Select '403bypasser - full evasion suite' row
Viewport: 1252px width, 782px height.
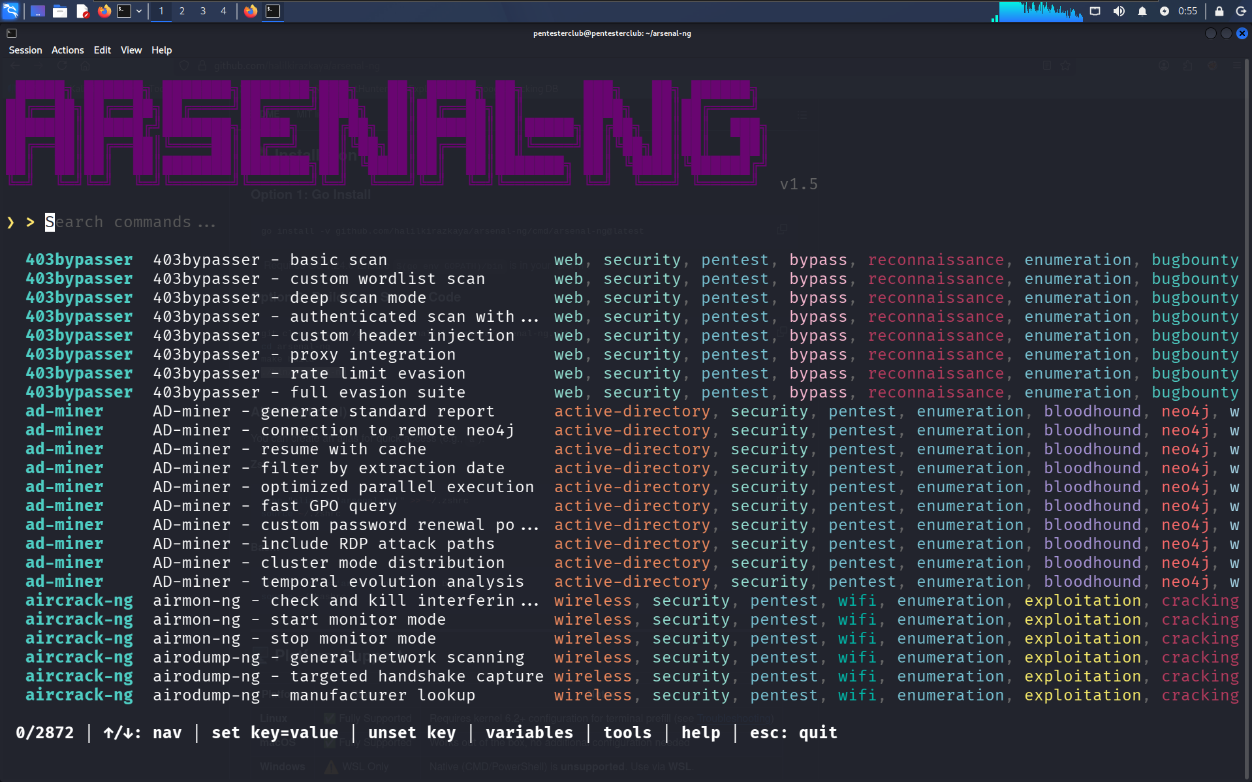632,392
